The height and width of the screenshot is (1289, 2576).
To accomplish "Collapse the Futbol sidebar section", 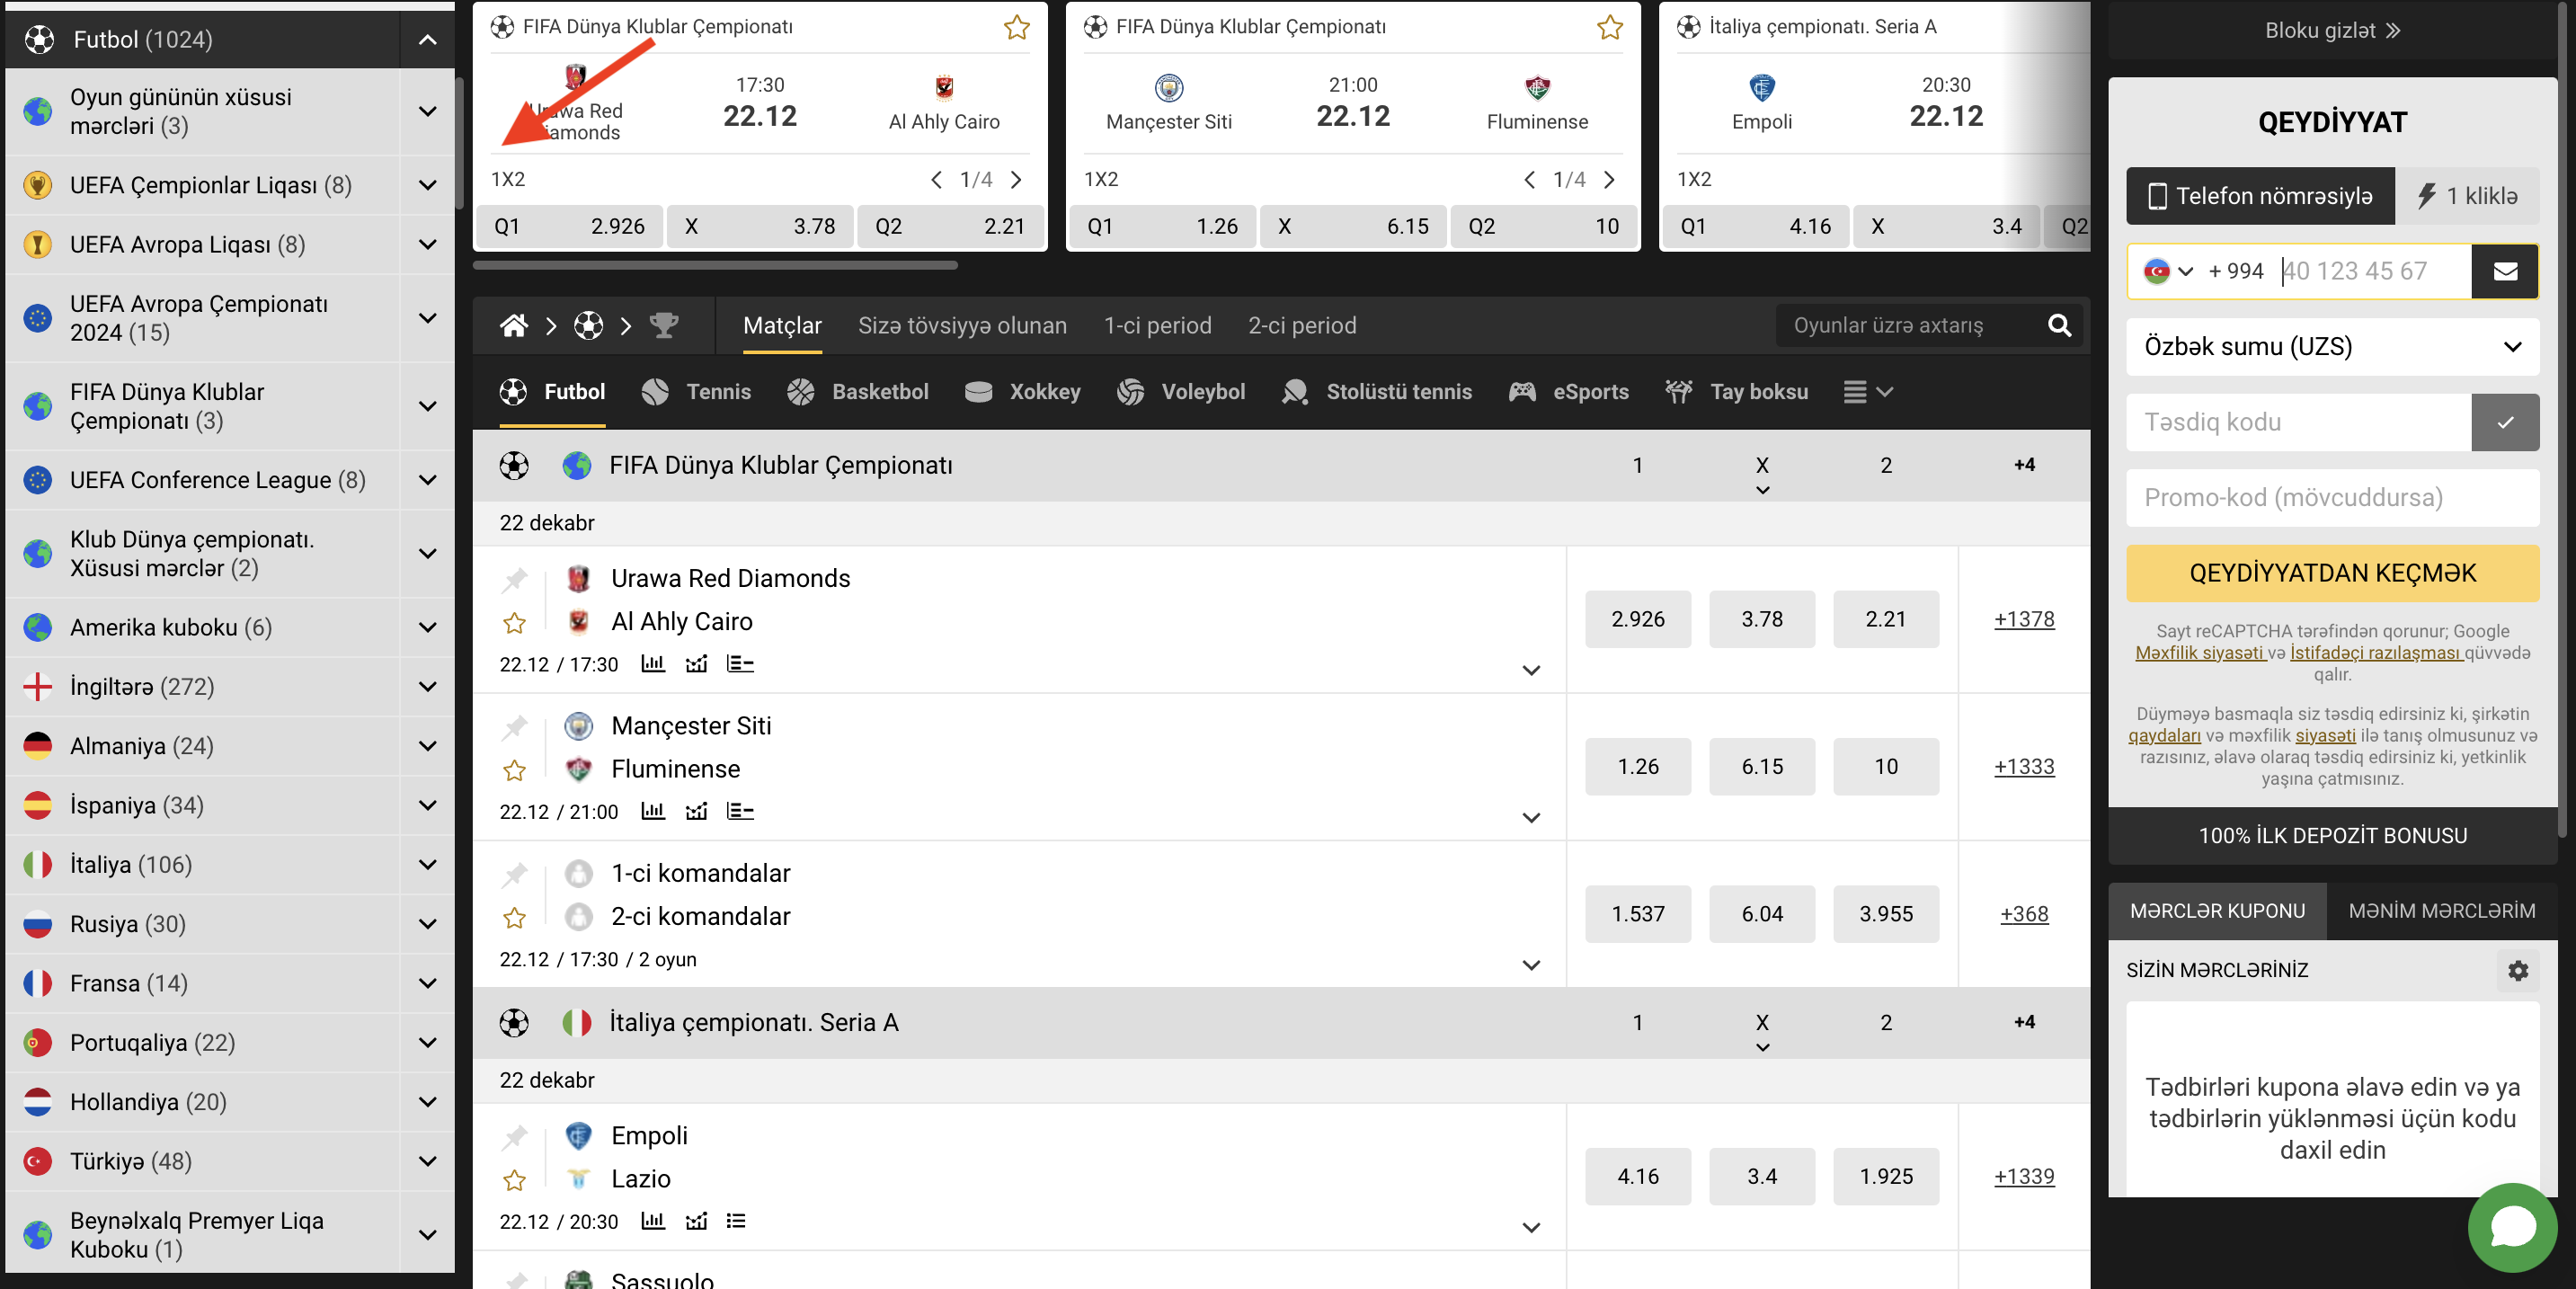I will coord(428,40).
